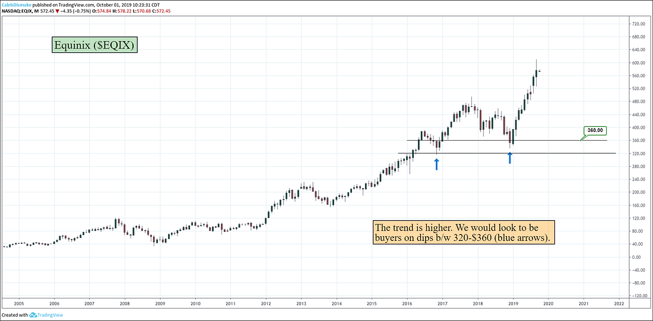Click the -80.00 price axis label

click(x=639, y=283)
